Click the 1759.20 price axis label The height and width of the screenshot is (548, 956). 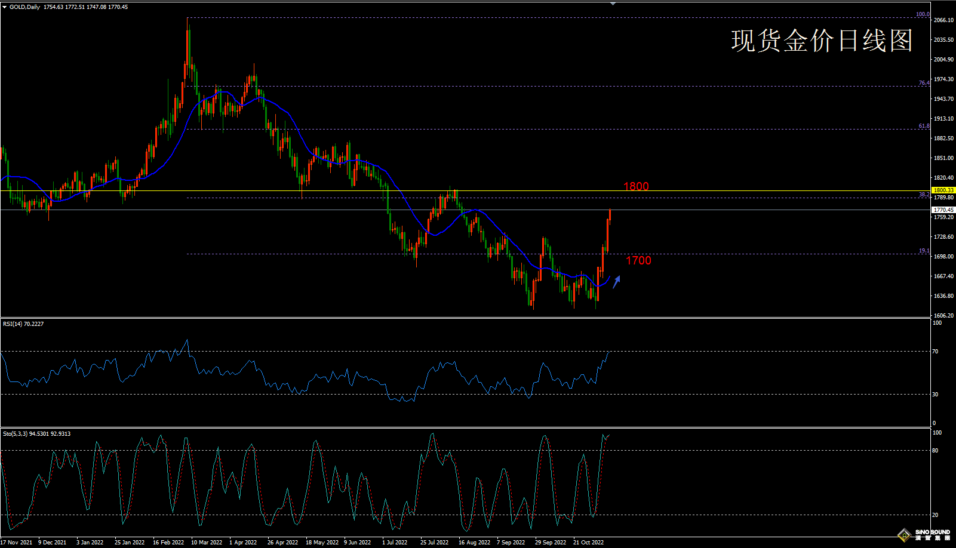click(944, 217)
